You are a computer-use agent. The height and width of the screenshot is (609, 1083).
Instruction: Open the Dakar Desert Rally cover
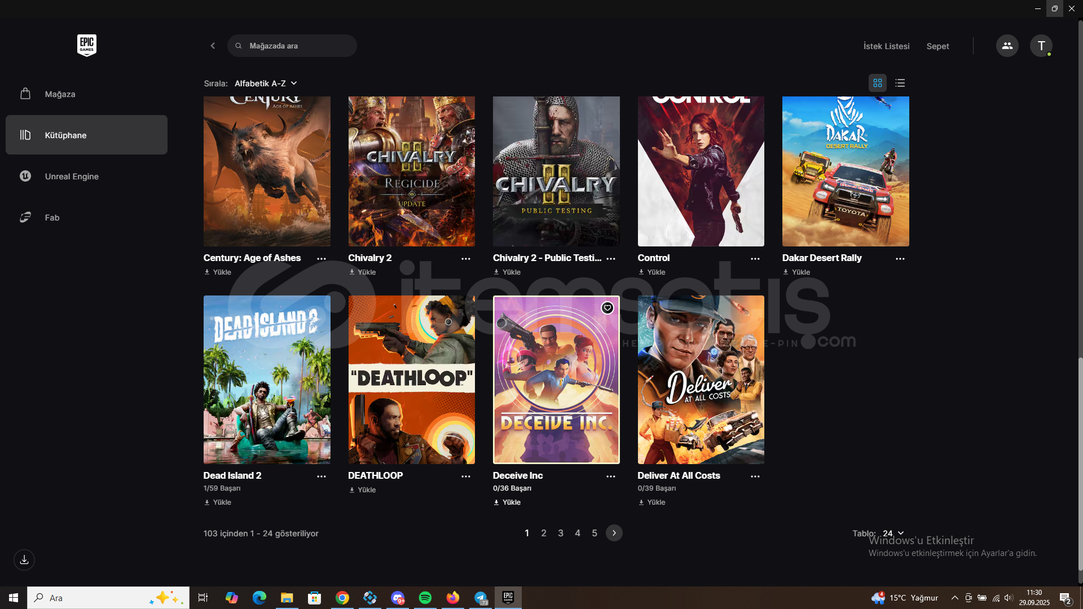[846, 171]
